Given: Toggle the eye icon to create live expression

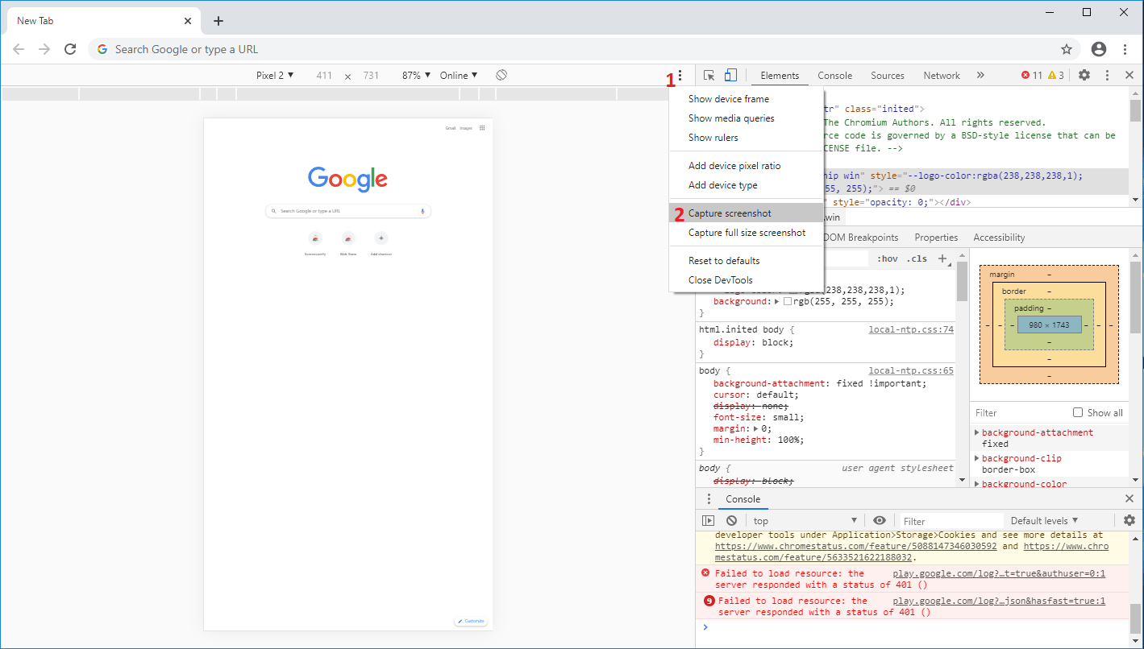Looking at the screenshot, I should tap(880, 519).
